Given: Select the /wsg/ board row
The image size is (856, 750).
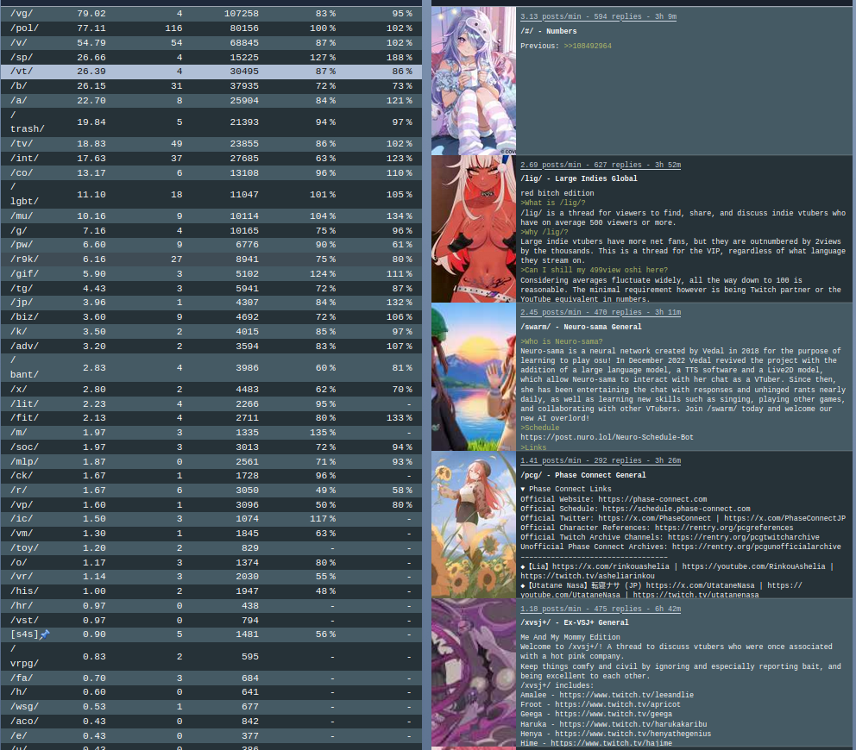Looking at the screenshot, I should pyautogui.click(x=211, y=707).
